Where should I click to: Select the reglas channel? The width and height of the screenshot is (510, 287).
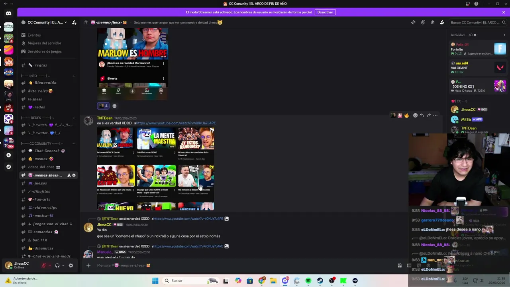(x=48, y=65)
